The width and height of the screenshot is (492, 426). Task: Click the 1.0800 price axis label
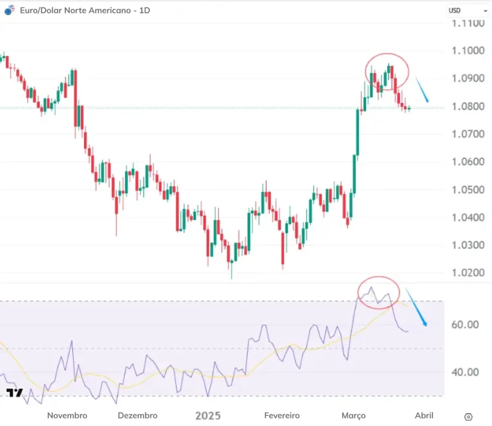pyautogui.click(x=468, y=106)
